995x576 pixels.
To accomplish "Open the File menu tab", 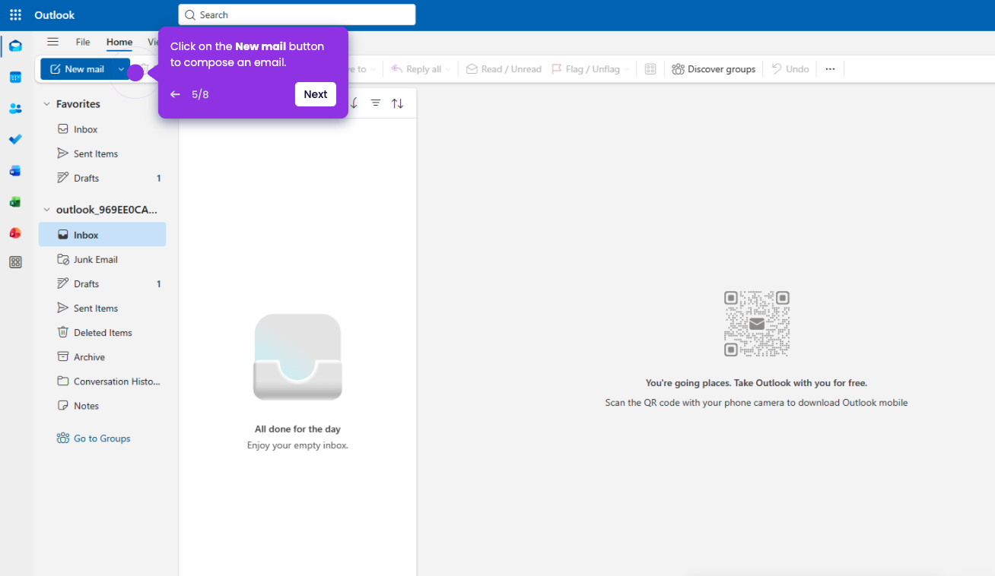I will [x=83, y=43].
